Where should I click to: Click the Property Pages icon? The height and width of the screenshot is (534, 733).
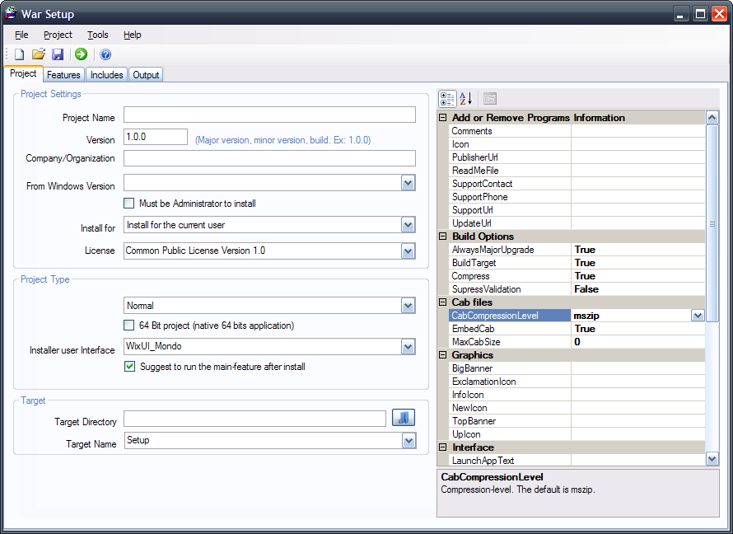coord(489,99)
